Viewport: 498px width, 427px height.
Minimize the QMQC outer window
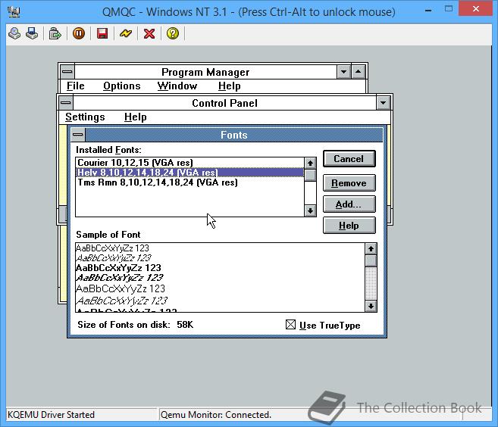coord(428,11)
